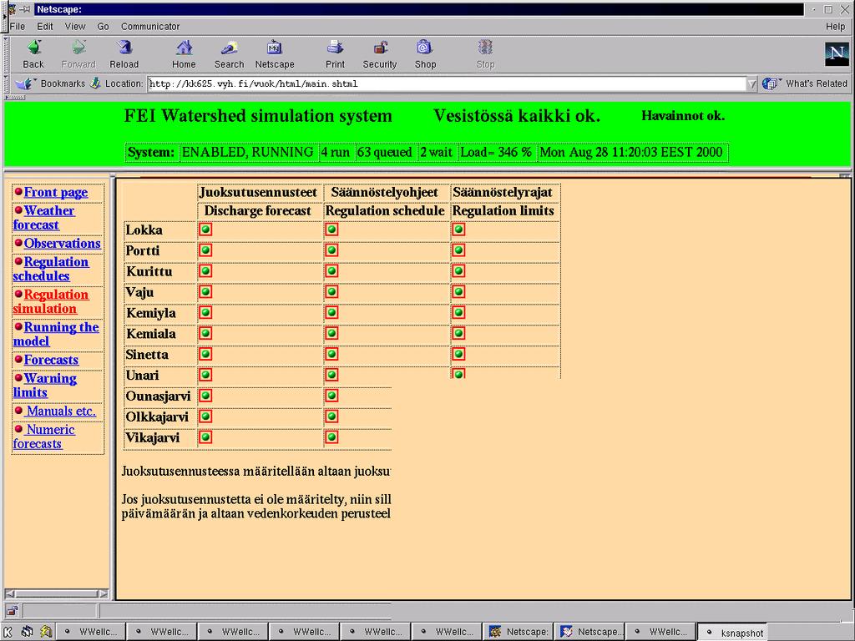Open the File menu
The height and width of the screenshot is (641, 855).
point(18,26)
